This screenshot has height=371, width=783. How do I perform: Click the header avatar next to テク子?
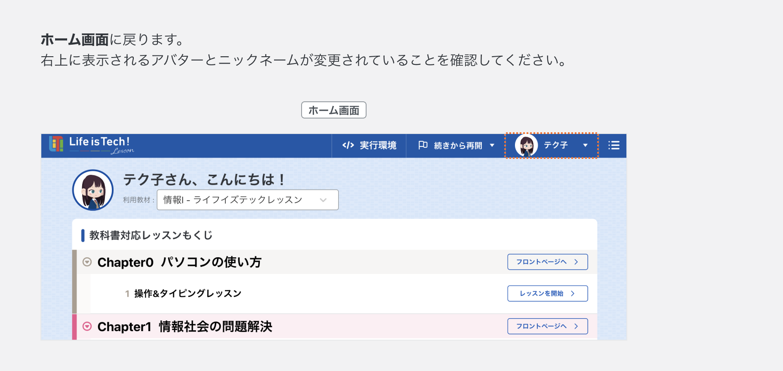tap(526, 146)
